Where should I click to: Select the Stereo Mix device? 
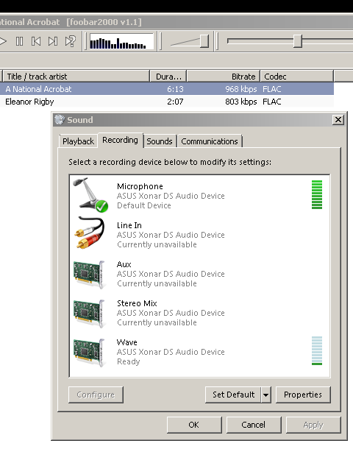pyautogui.click(x=199, y=312)
